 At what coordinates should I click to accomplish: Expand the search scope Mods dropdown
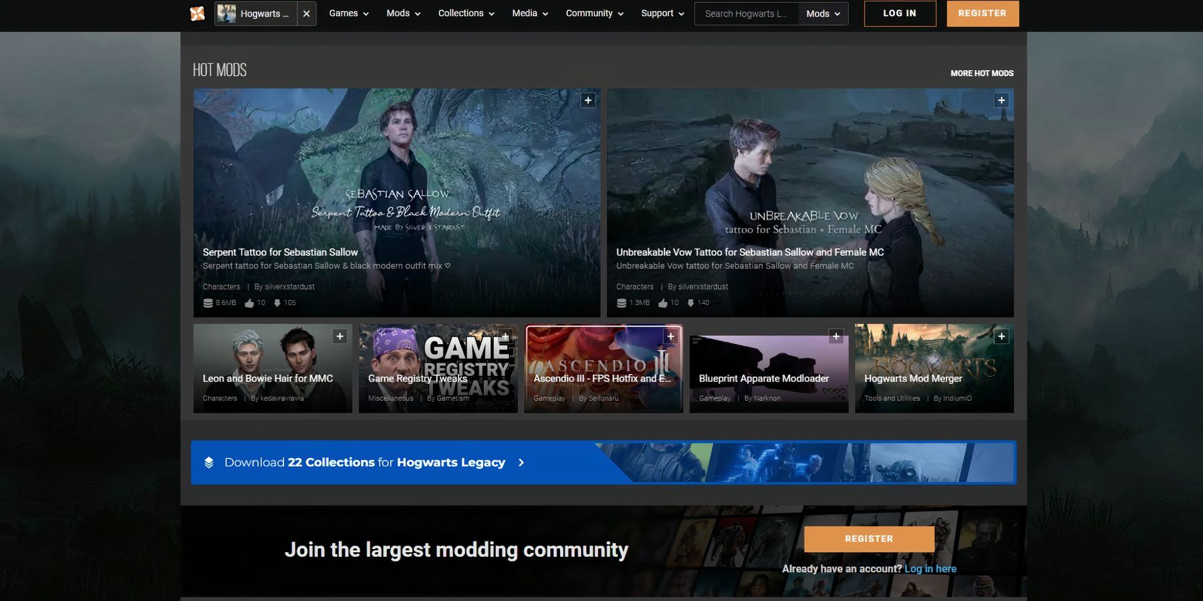(823, 13)
